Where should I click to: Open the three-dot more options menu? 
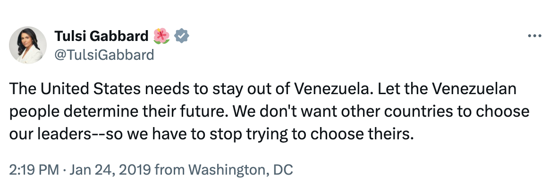534,36
